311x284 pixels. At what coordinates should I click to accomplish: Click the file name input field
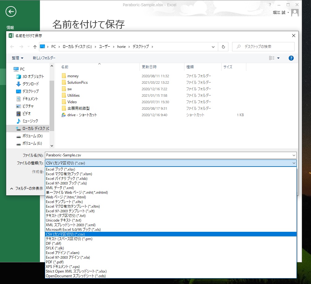coord(168,155)
